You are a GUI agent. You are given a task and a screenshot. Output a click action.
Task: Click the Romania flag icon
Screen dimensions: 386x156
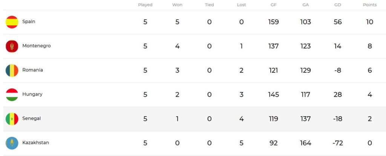[x=12, y=70]
